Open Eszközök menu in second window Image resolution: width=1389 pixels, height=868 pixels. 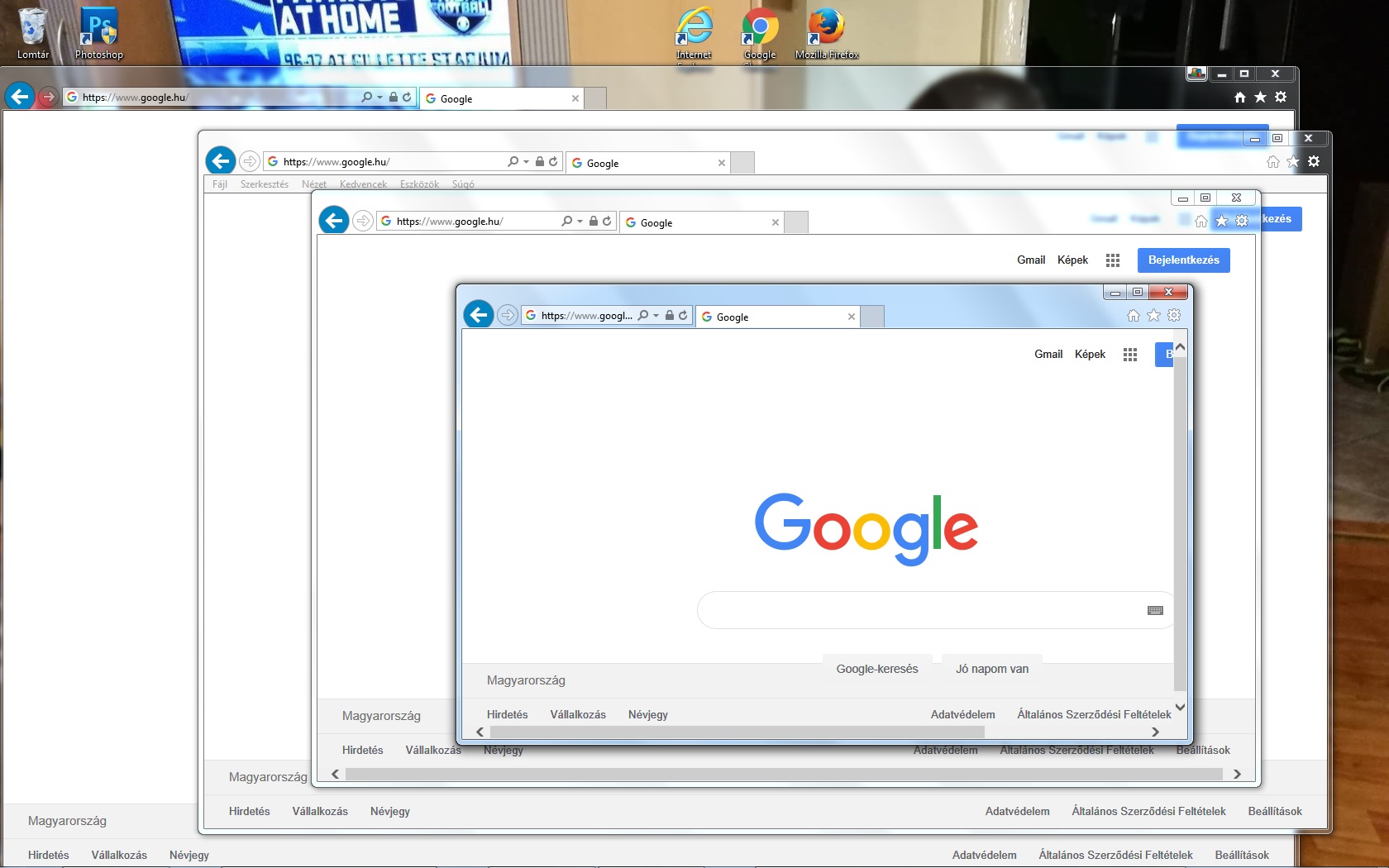click(x=419, y=184)
